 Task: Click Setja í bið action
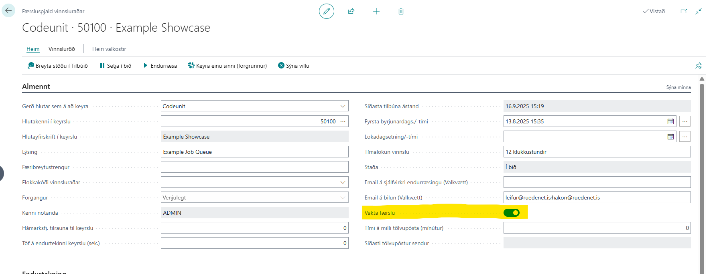pos(116,66)
